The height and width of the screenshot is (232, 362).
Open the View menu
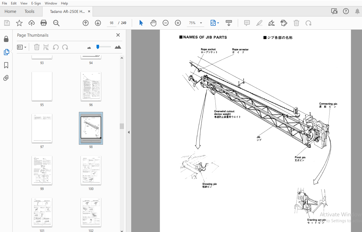click(24, 3)
